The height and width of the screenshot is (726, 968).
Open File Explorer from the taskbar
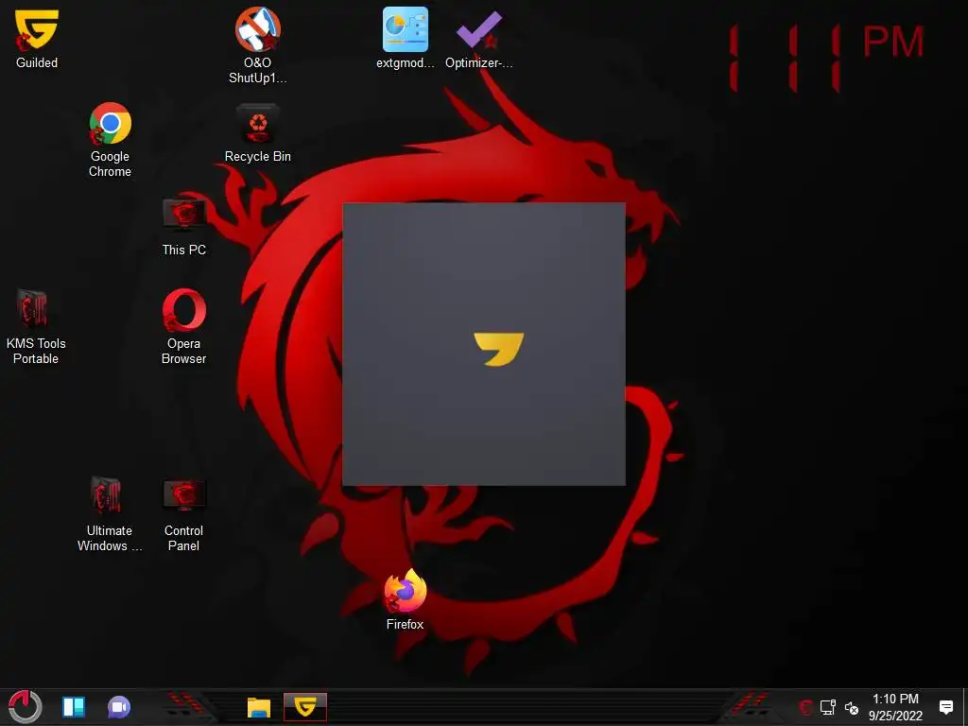point(259,707)
